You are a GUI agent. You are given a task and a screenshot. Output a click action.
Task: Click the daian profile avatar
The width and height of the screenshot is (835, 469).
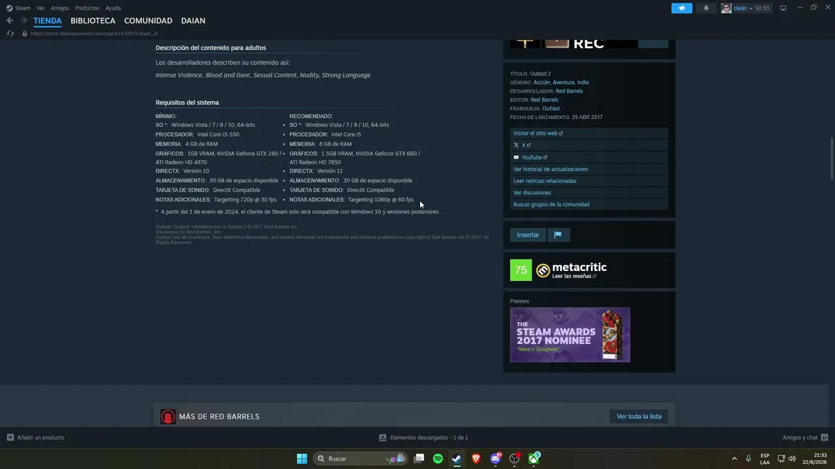pyautogui.click(x=726, y=8)
